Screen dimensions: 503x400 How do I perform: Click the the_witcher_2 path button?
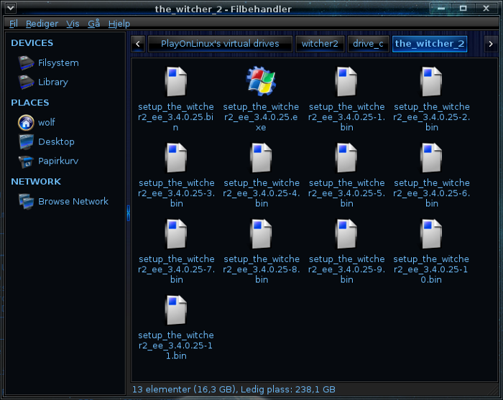click(430, 44)
